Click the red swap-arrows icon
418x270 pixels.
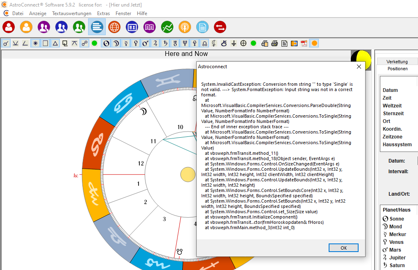coord(220,27)
